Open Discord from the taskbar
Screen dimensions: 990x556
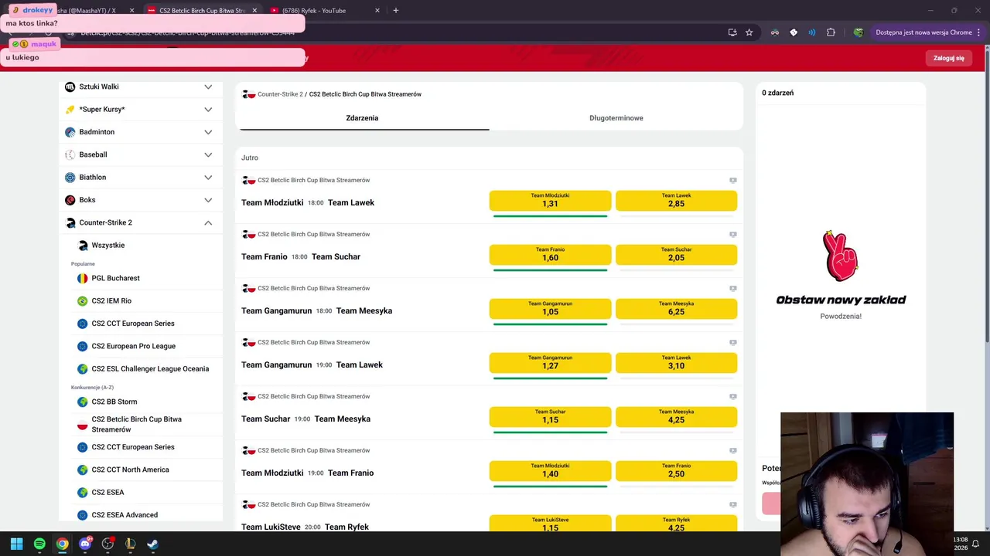[85, 544]
